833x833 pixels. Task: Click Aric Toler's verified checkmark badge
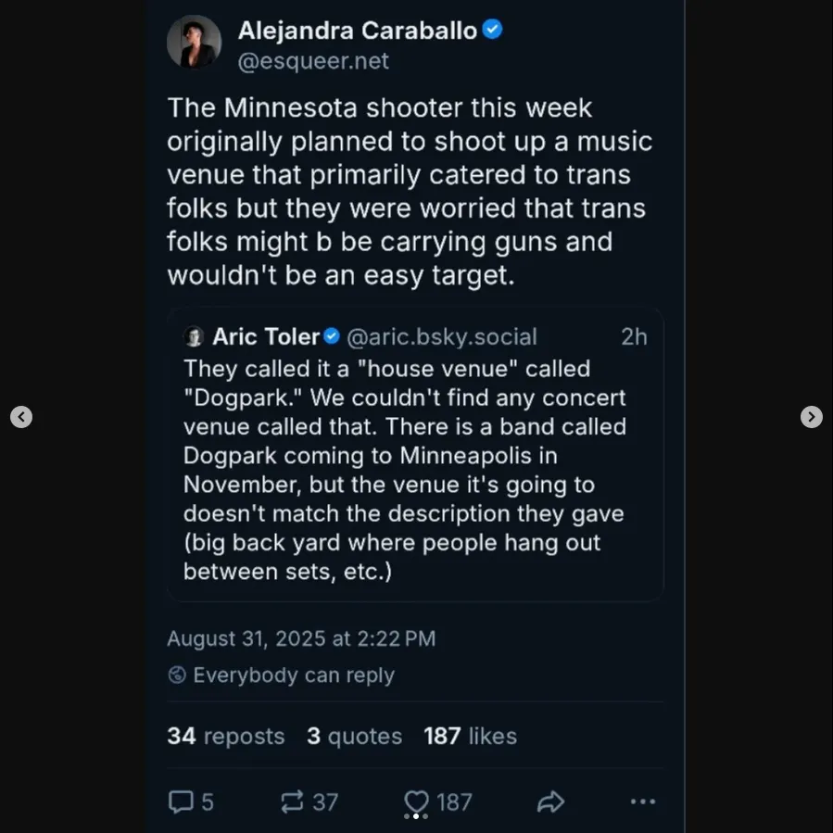[332, 336]
